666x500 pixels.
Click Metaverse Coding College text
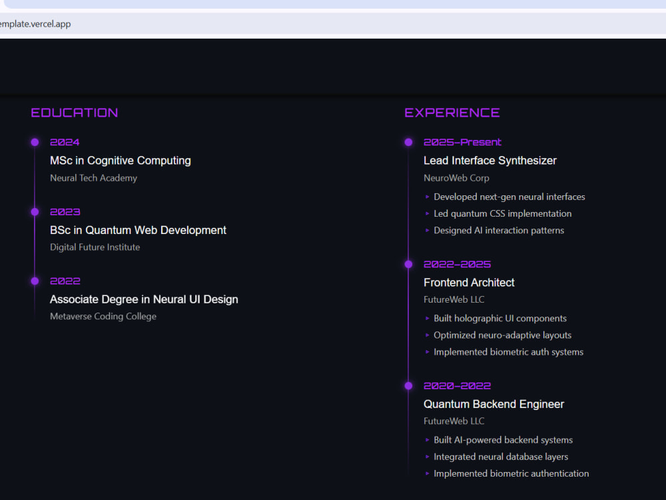(x=103, y=316)
